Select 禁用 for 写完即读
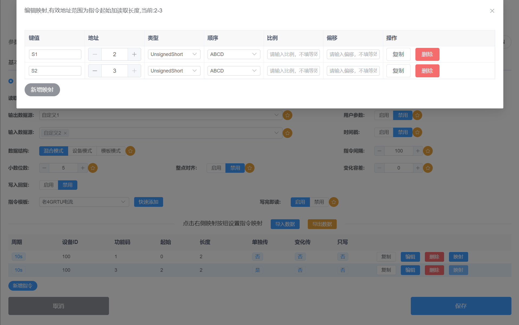Image resolution: width=519 pixels, height=325 pixels. 319,202
